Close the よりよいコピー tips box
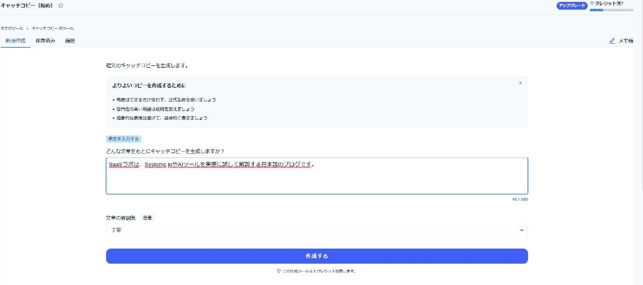643x285 pixels. (x=521, y=83)
